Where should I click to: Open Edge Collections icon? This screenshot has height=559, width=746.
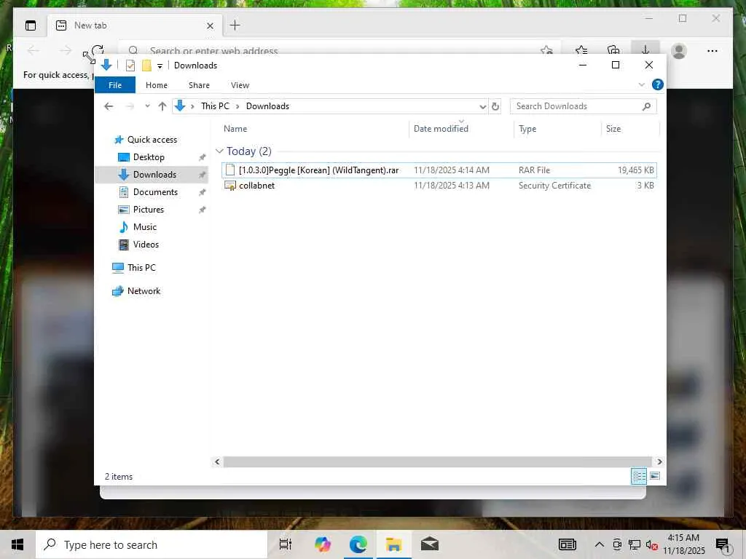coord(613,50)
